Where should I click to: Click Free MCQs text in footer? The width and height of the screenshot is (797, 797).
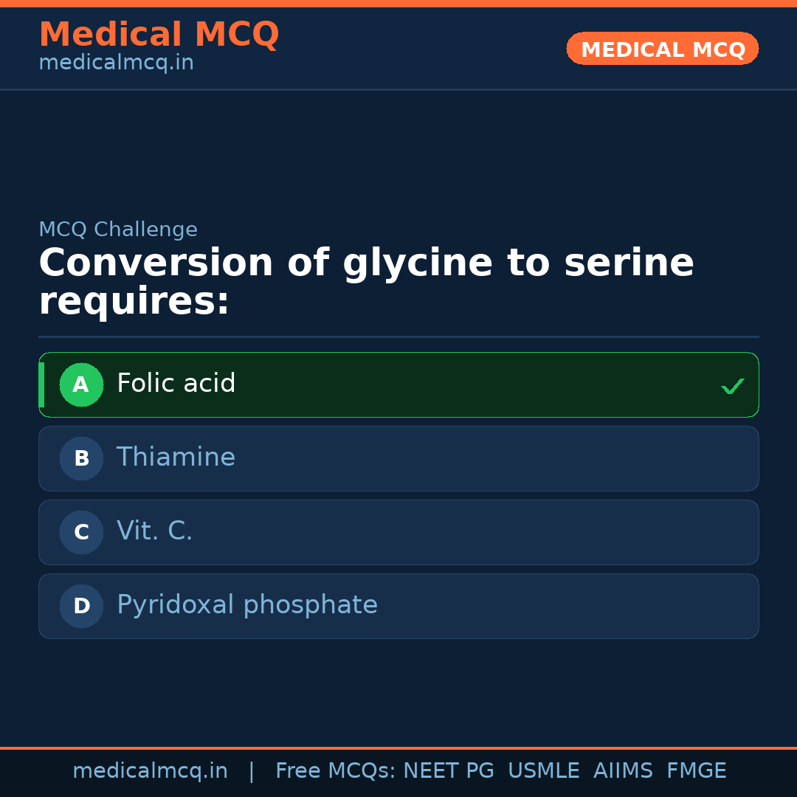(x=336, y=771)
